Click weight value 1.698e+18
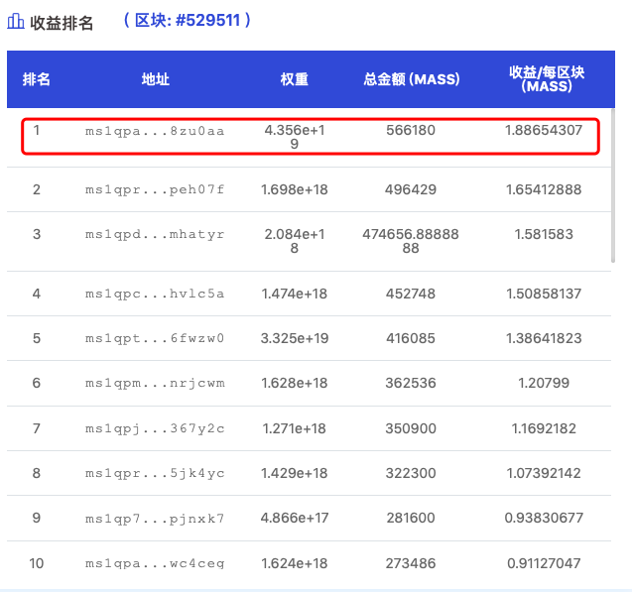This screenshot has height=592, width=632. [x=295, y=189]
